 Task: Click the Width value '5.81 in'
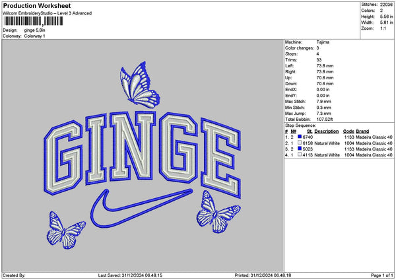386,22
